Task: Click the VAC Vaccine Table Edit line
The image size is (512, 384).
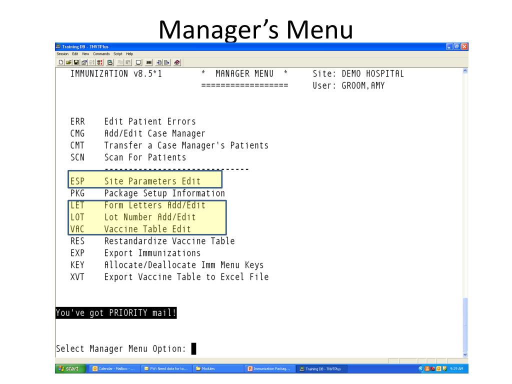Action: click(x=130, y=229)
